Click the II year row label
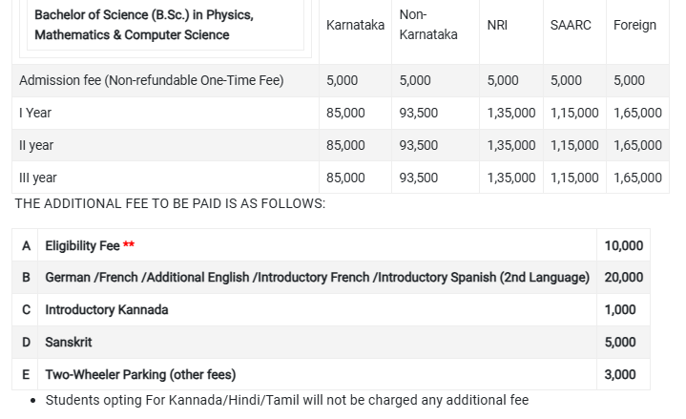Image resolution: width=686 pixels, height=419 pixels. click(x=36, y=145)
